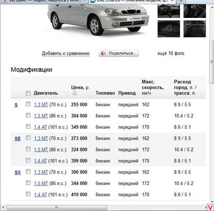214x211 pixels.
Task: Open 1.4 AT link in the 399 000 row
Action: (40, 161)
